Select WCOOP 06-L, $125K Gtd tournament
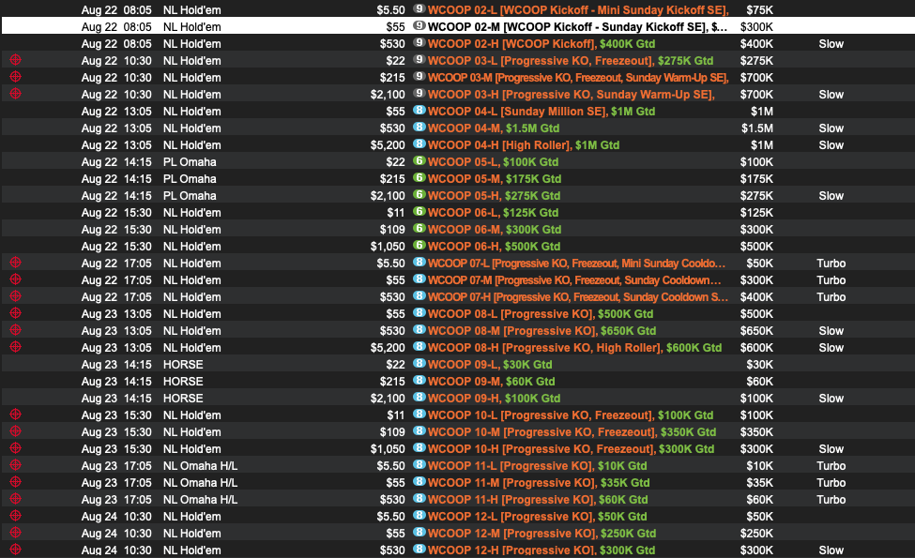This screenshot has height=558, width=915. [493, 213]
